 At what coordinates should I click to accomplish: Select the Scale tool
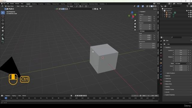point(3,27)
